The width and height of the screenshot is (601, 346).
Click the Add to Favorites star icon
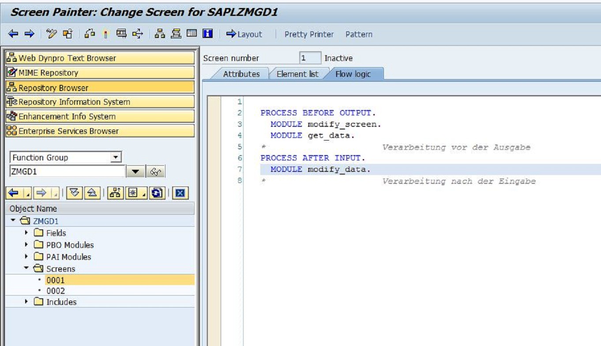(x=132, y=193)
